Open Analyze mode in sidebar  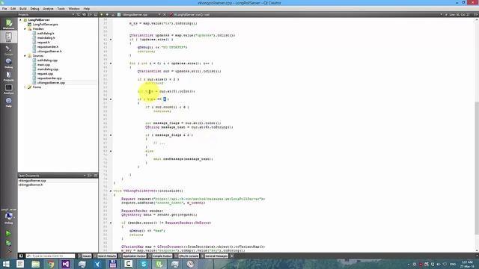click(8, 89)
